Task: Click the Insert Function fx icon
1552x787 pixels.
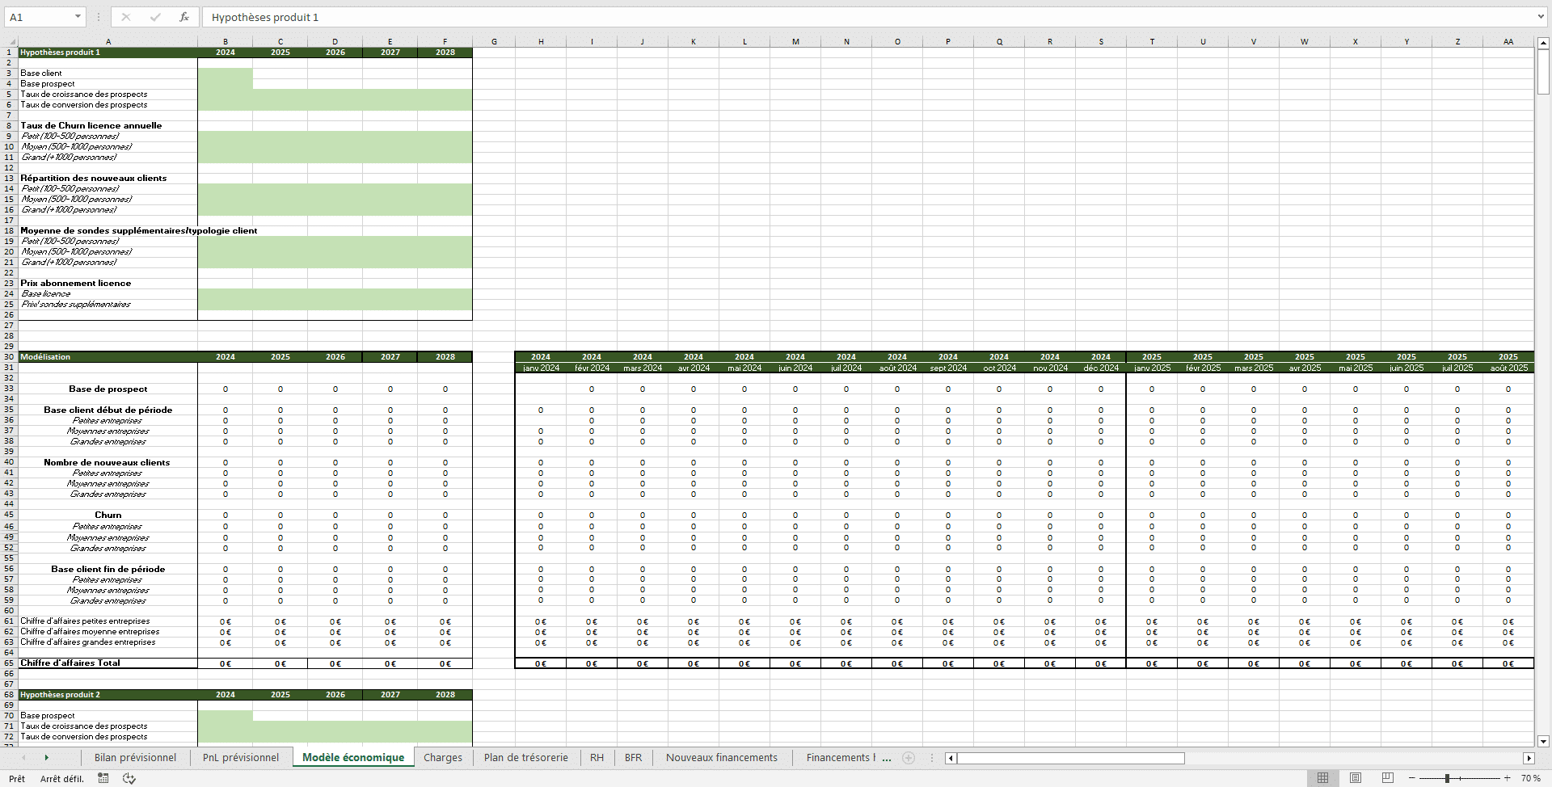Action: click(x=184, y=17)
